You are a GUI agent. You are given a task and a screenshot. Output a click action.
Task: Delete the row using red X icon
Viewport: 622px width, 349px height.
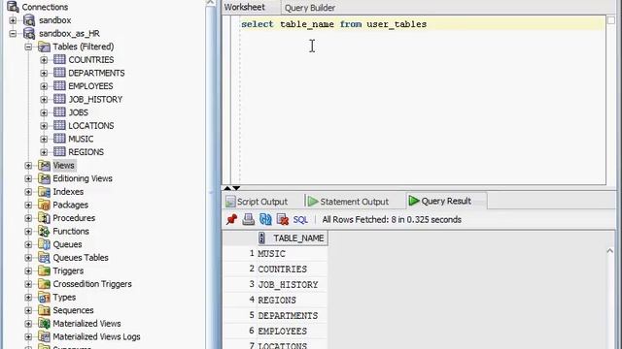(x=283, y=220)
